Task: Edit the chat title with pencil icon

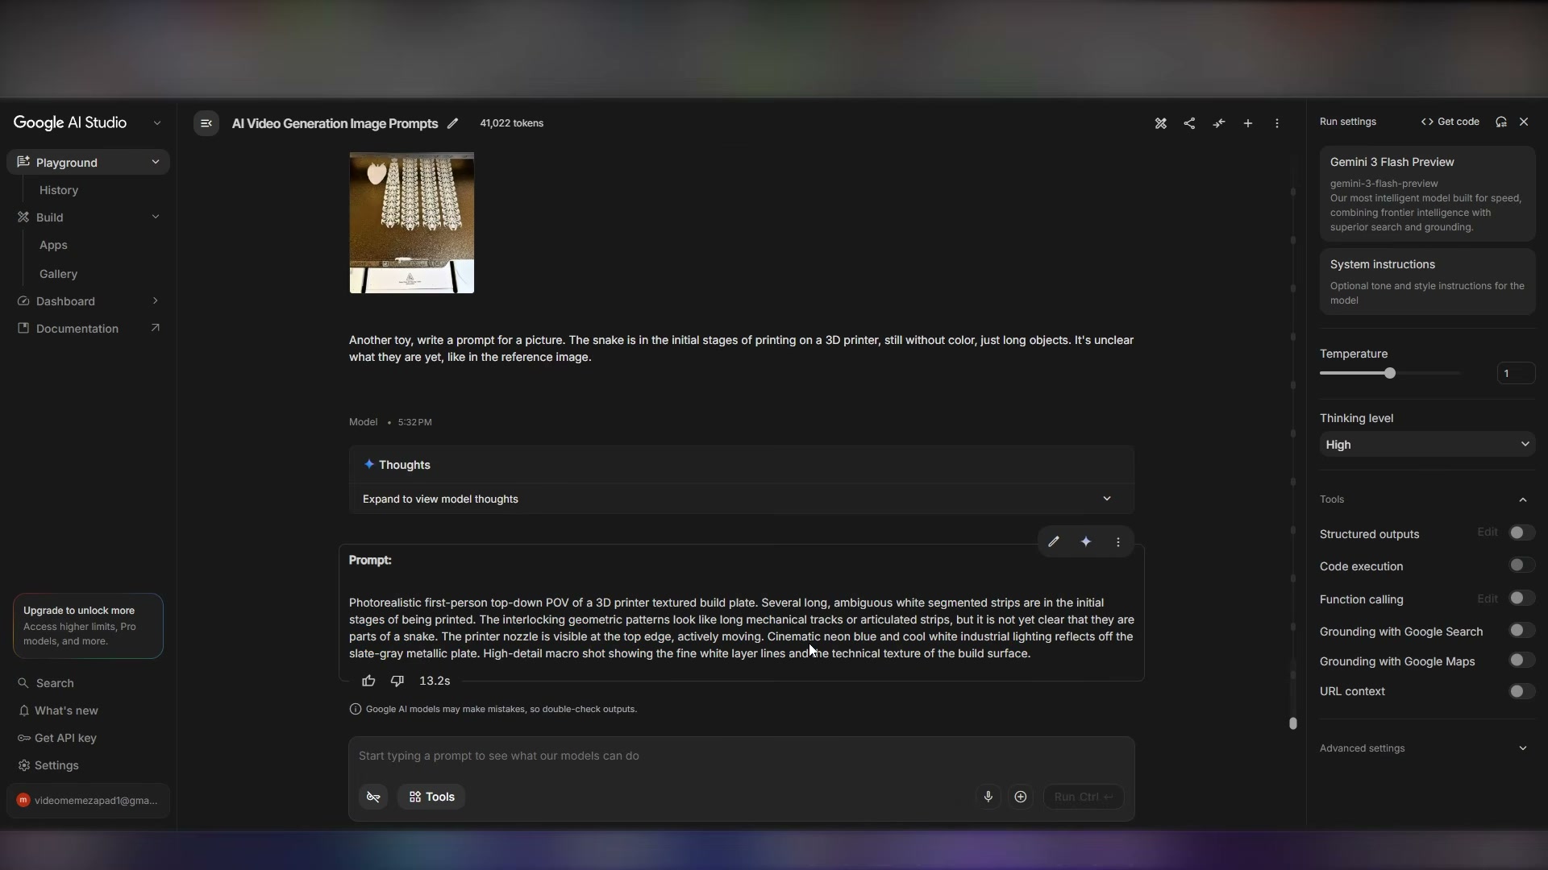Action: [x=453, y=123]
